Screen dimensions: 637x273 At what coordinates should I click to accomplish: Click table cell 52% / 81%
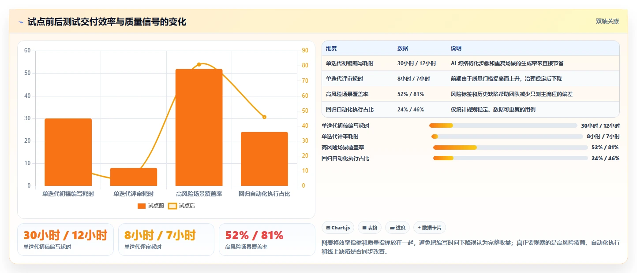pyautogui.click(x=411, y=94)
